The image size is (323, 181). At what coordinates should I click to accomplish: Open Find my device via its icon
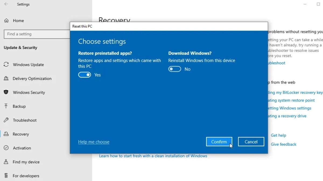pos(6,162)
